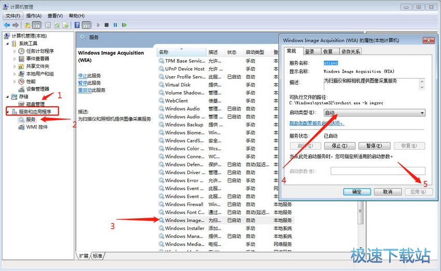The height and width of the screenshot is (271, 441).
Task: Click the Refresh toolbar icon
Action: 57,25
